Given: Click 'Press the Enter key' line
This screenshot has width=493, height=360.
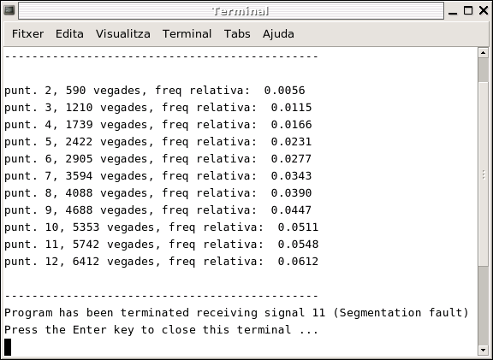Looking at the screenshot, I should 161,330.
